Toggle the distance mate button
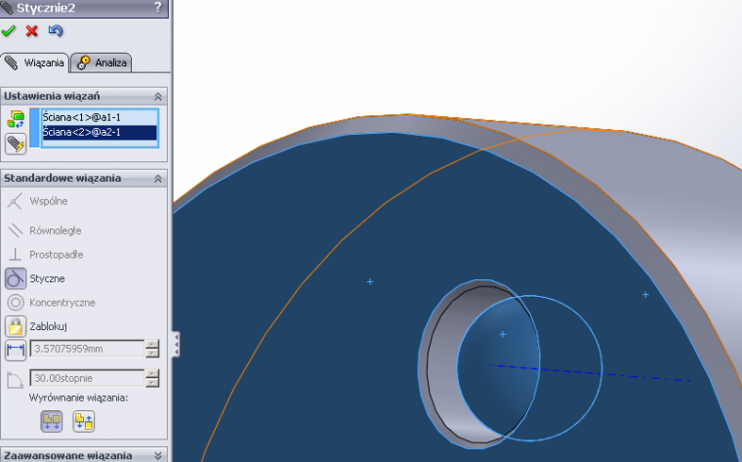The width and height of the screenshot is (742, 462). click(16, 350)
